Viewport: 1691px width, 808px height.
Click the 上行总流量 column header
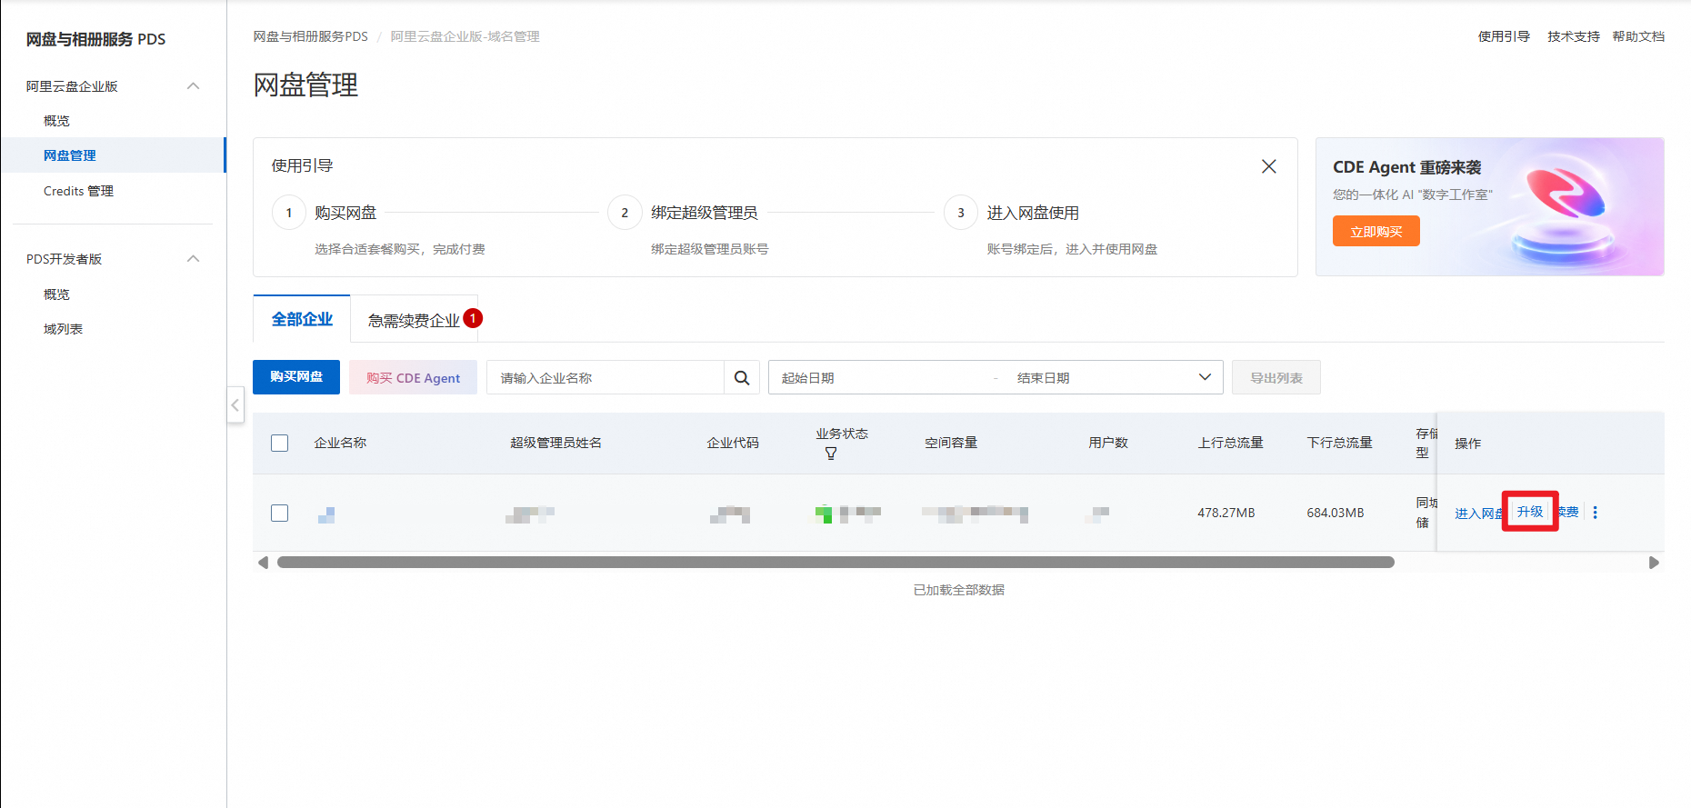[1230, 443]
